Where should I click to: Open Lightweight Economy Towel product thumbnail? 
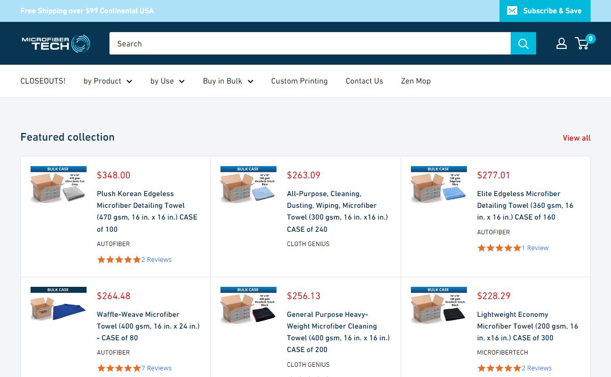(x=439, y=305)
